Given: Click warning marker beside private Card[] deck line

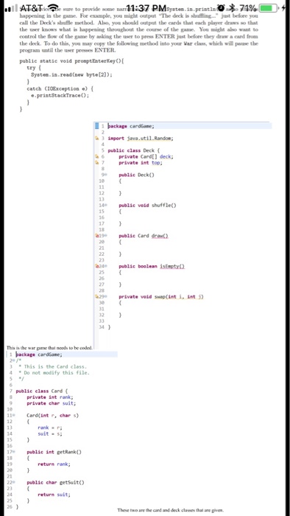Looking at the screenshot, I should (x=96, y=156).
